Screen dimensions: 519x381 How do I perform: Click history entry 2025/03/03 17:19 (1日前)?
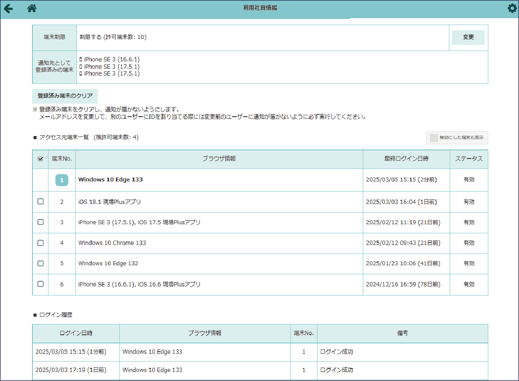click(71, 370)
